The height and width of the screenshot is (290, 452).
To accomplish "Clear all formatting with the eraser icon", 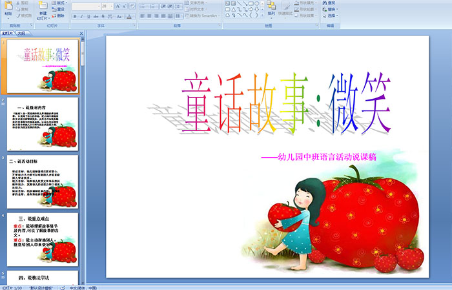I will [132, 6].
